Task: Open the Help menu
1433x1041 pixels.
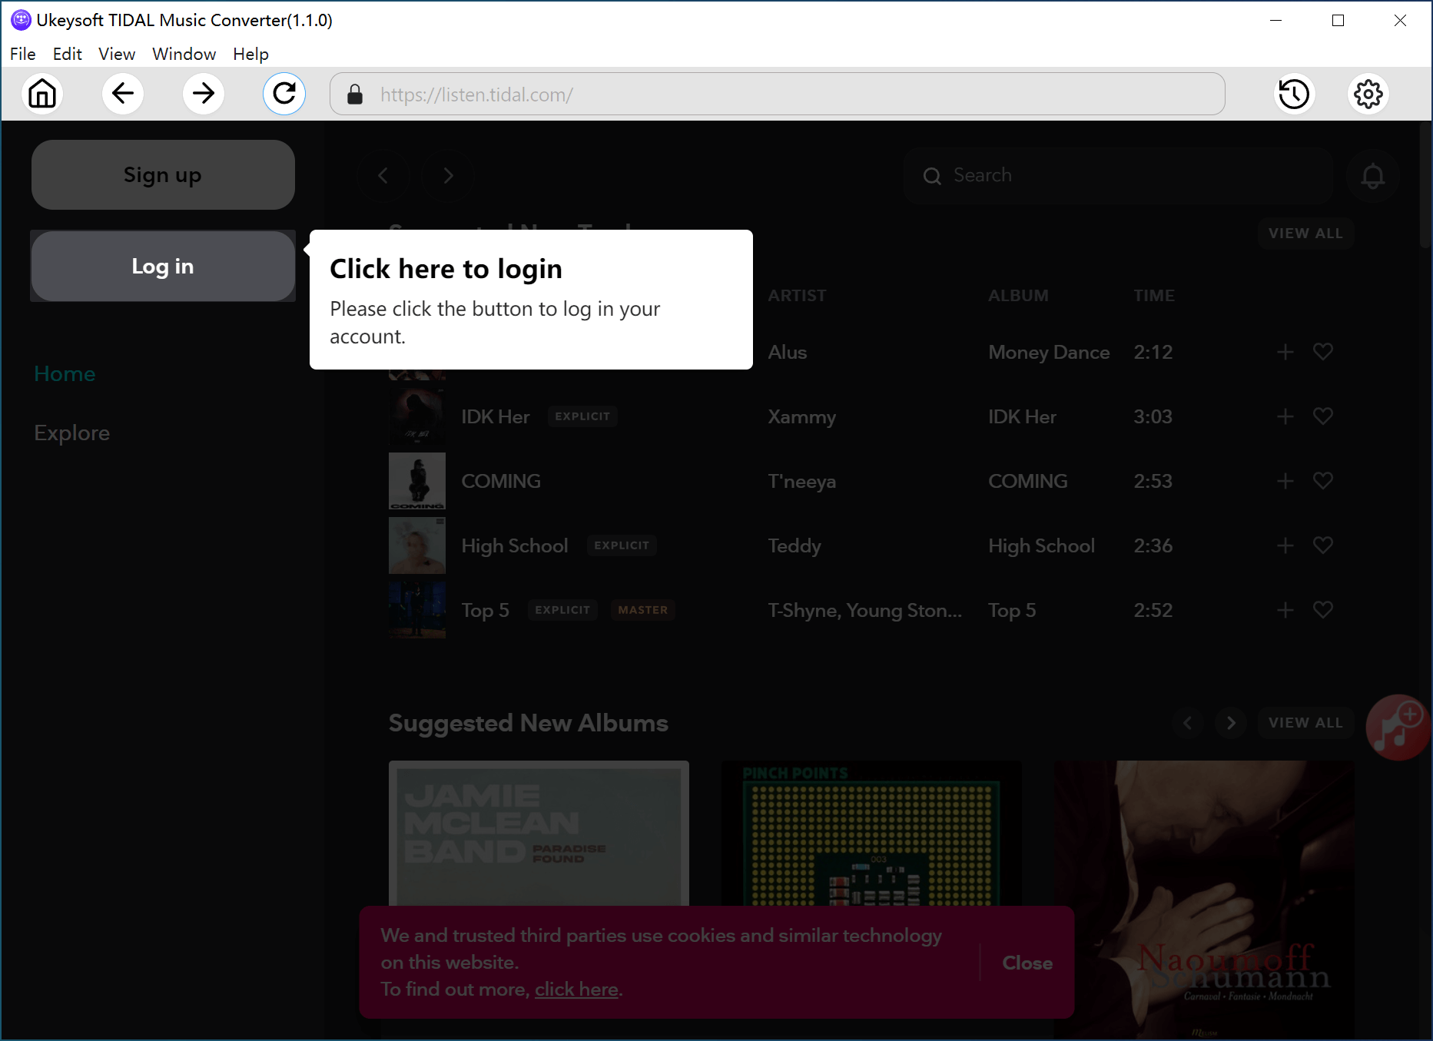Action: click(x=250, y=54)
